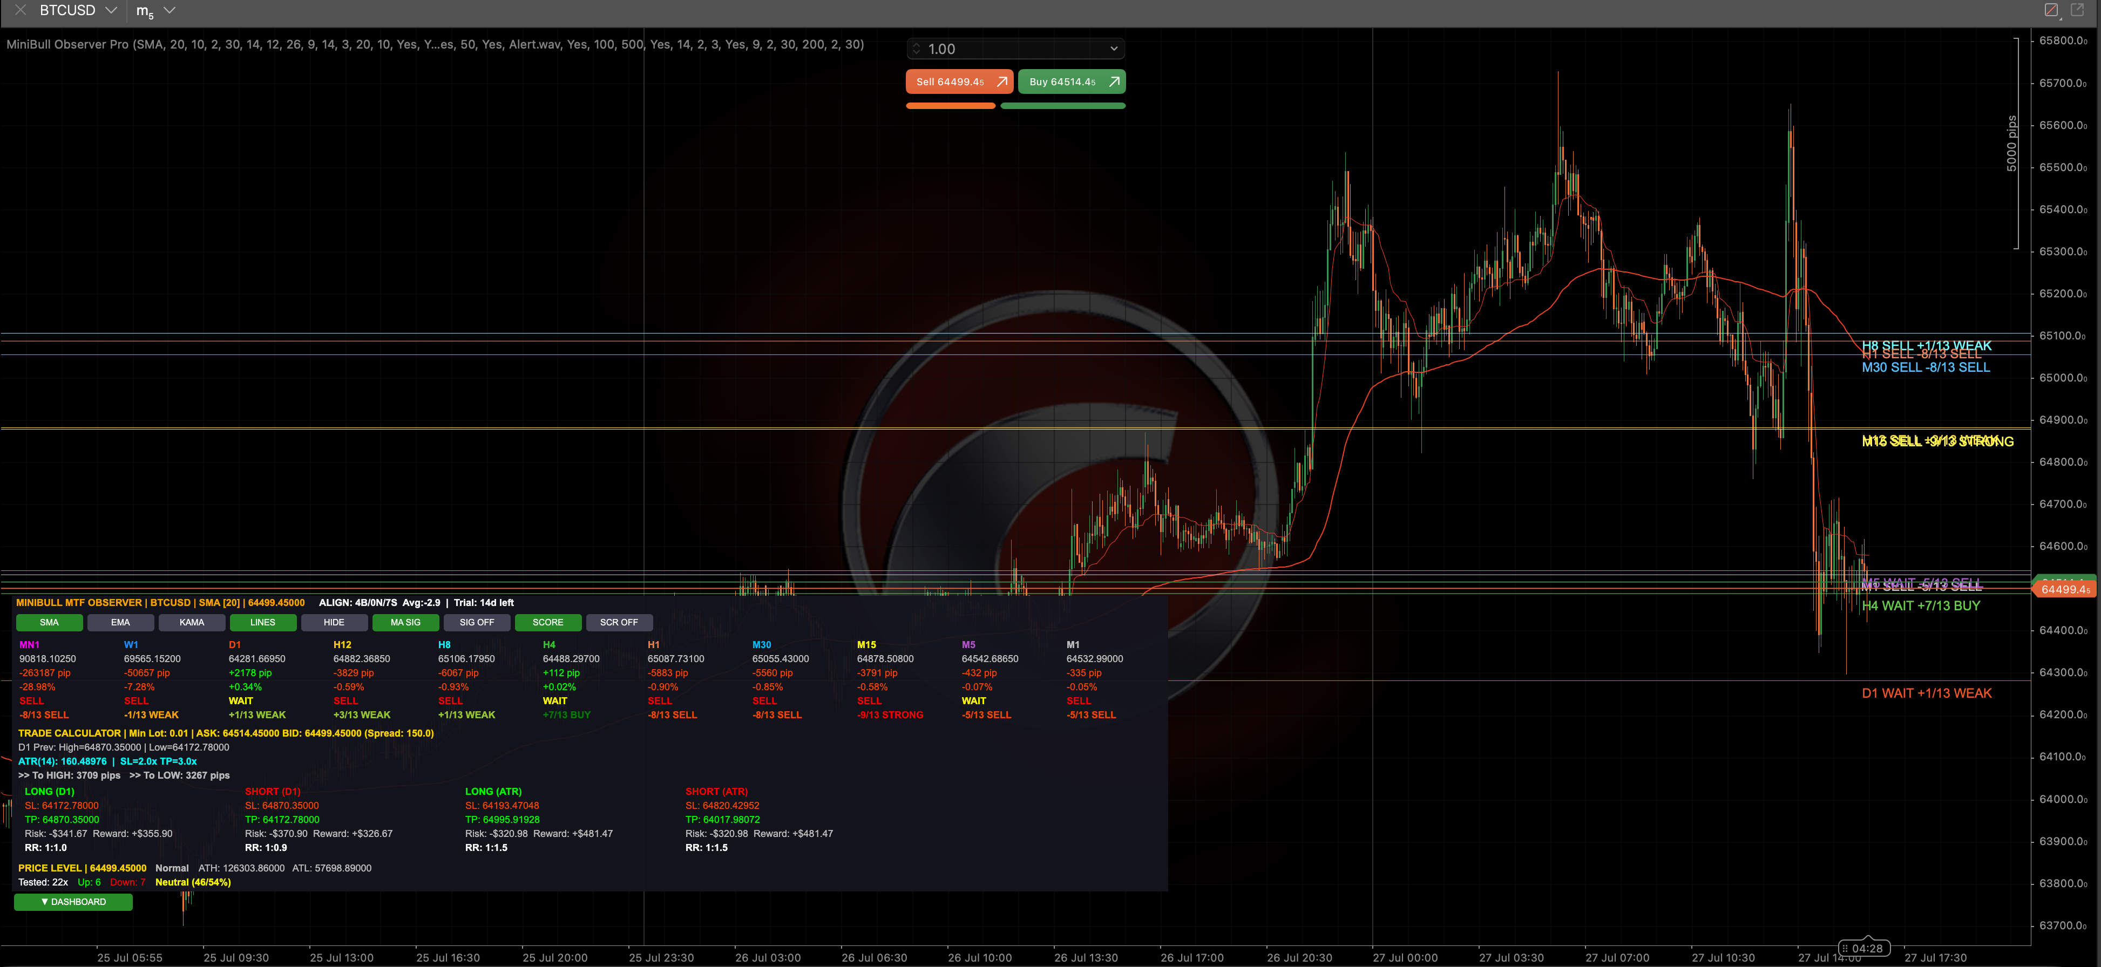Enable the MA SIG button
The image size is (2101, 967).
click(x=405, y=622)
